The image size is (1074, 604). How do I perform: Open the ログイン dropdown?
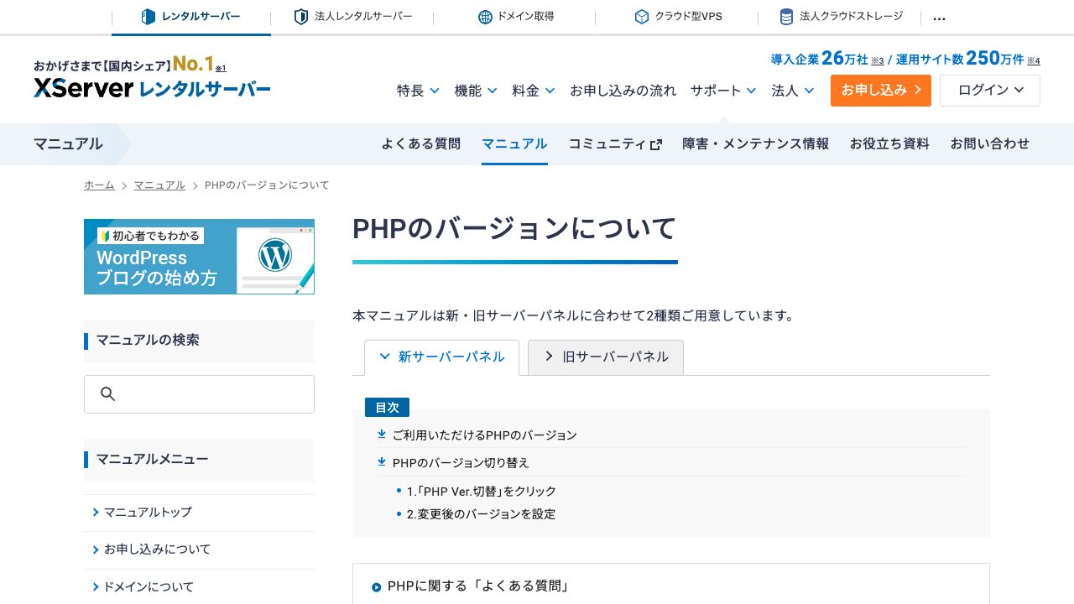(990, 91)
